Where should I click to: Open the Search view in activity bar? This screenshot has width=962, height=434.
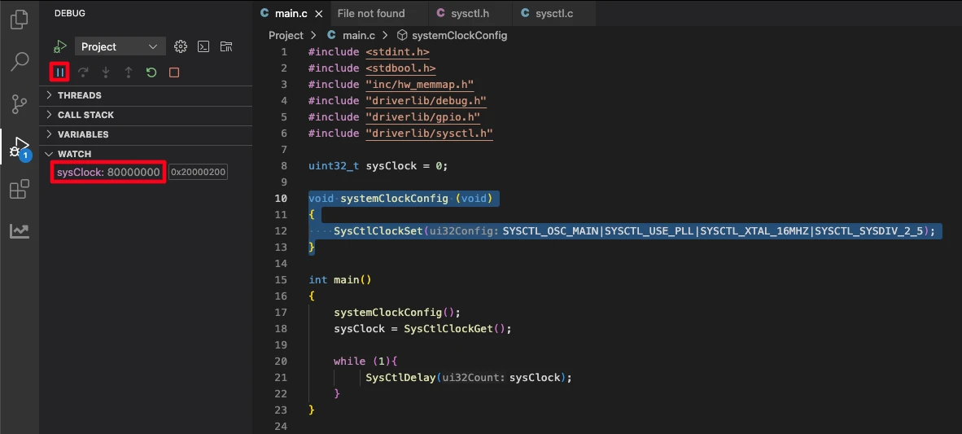click(x=19, y=61)
